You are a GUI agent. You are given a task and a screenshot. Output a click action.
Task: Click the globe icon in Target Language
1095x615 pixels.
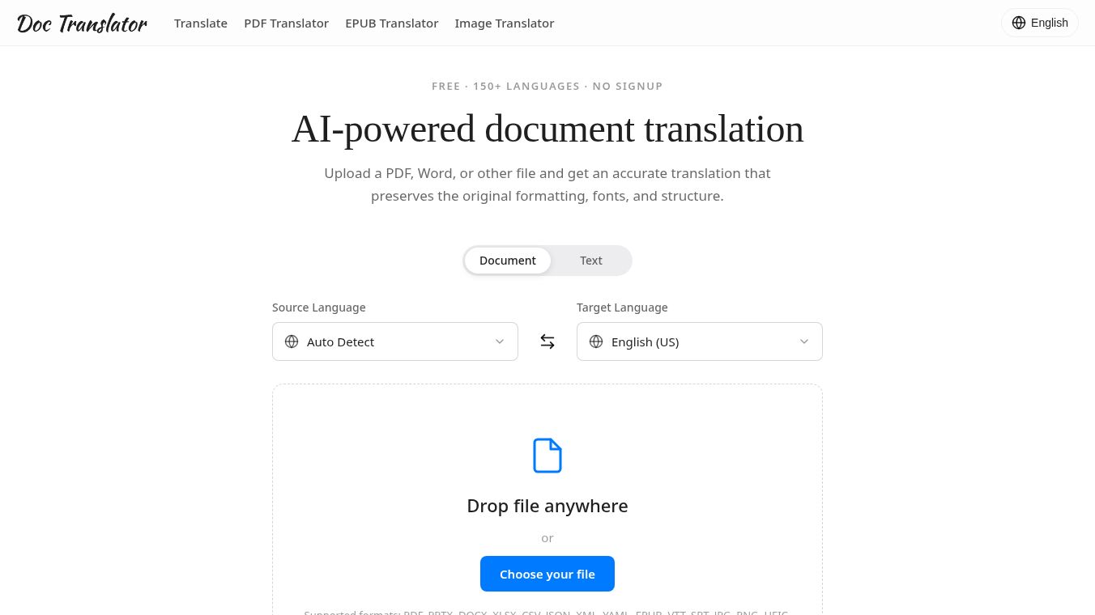596,341
